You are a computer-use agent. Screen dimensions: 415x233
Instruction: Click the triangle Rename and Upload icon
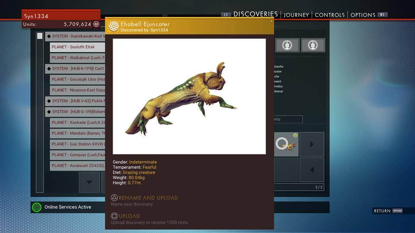coord(114,197)
